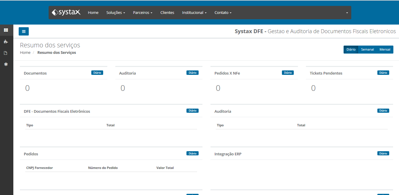Click the zero value under Documentos
Image resolution: width=399 pixels, height=195 pixels.
pos(27,88)
